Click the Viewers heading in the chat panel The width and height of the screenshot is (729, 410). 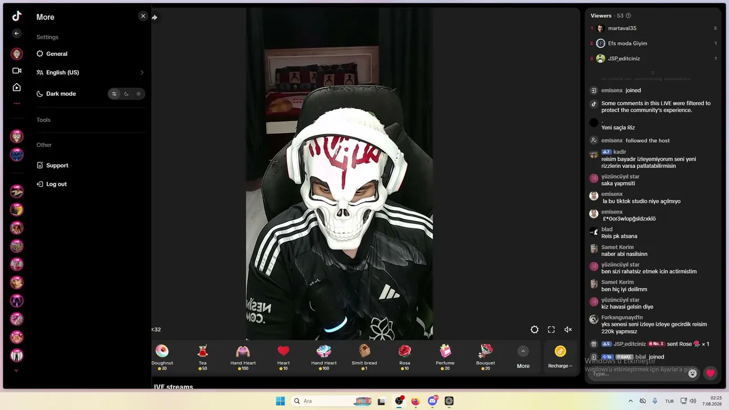click(x=601, y=16)
